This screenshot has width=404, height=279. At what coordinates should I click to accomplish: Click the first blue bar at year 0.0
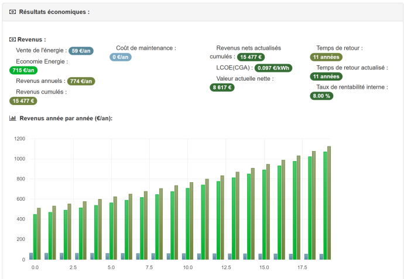[31, 256]
